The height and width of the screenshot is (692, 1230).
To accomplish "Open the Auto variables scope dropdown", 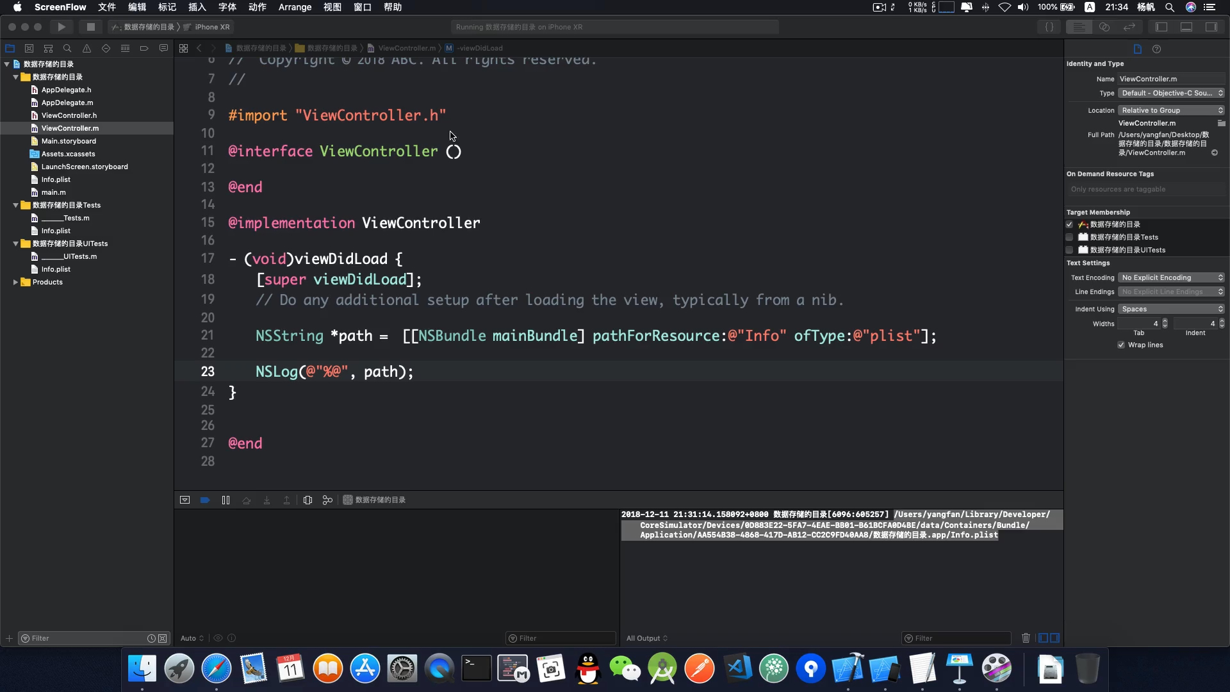I will tap(192, 638).
